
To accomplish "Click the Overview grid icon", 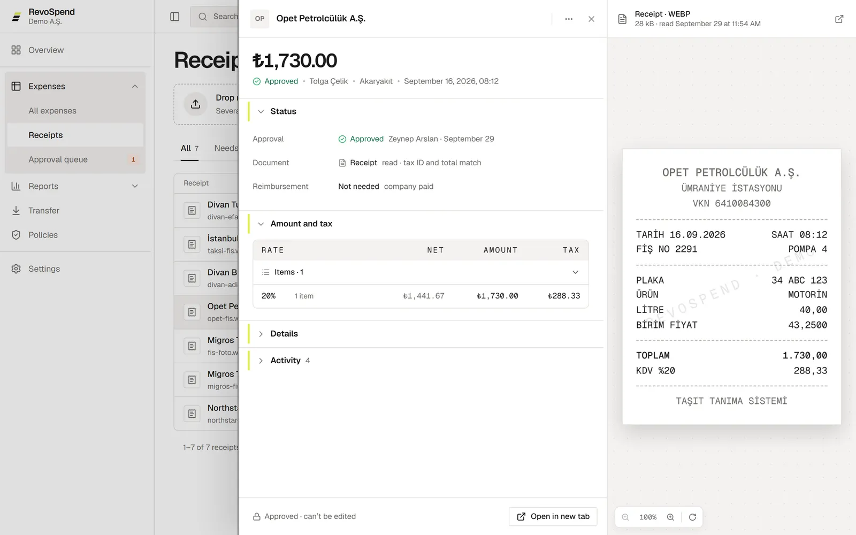I will coord(16,50).
